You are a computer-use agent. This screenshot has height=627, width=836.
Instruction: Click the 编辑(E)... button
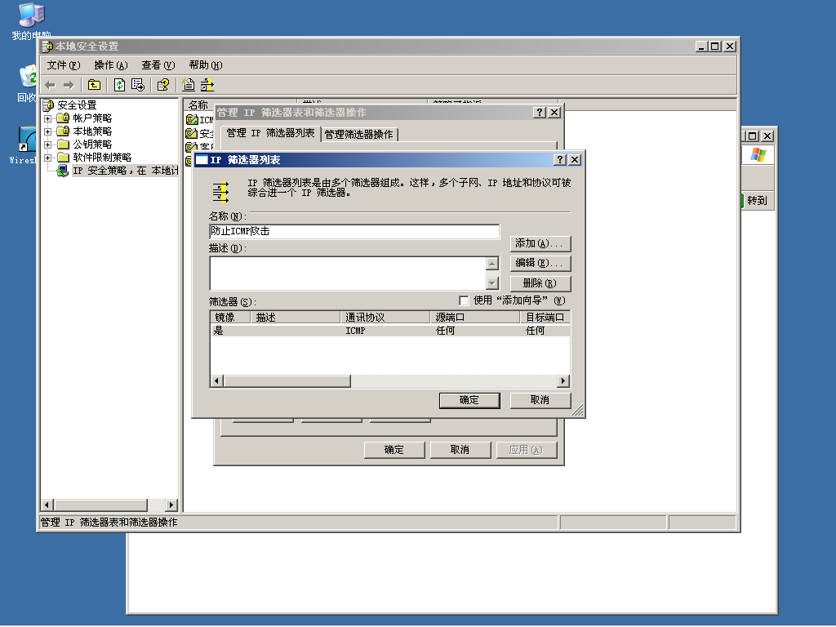click(x=540, y=263)
